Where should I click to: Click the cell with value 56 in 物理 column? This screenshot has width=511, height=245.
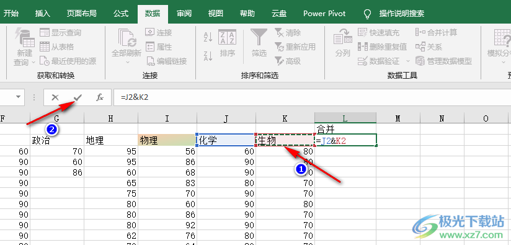167,151
